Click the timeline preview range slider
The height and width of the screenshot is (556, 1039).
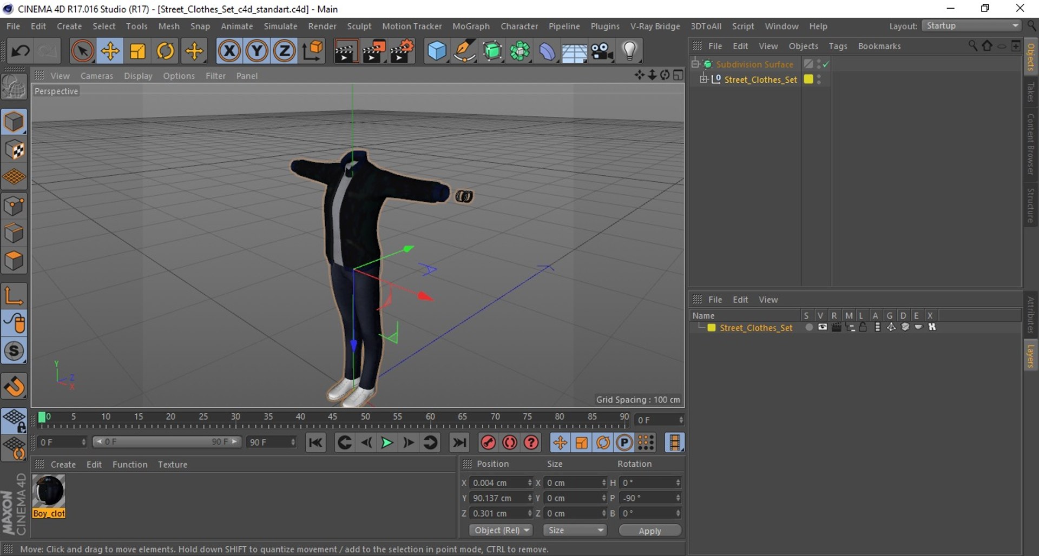click(167, 442)
